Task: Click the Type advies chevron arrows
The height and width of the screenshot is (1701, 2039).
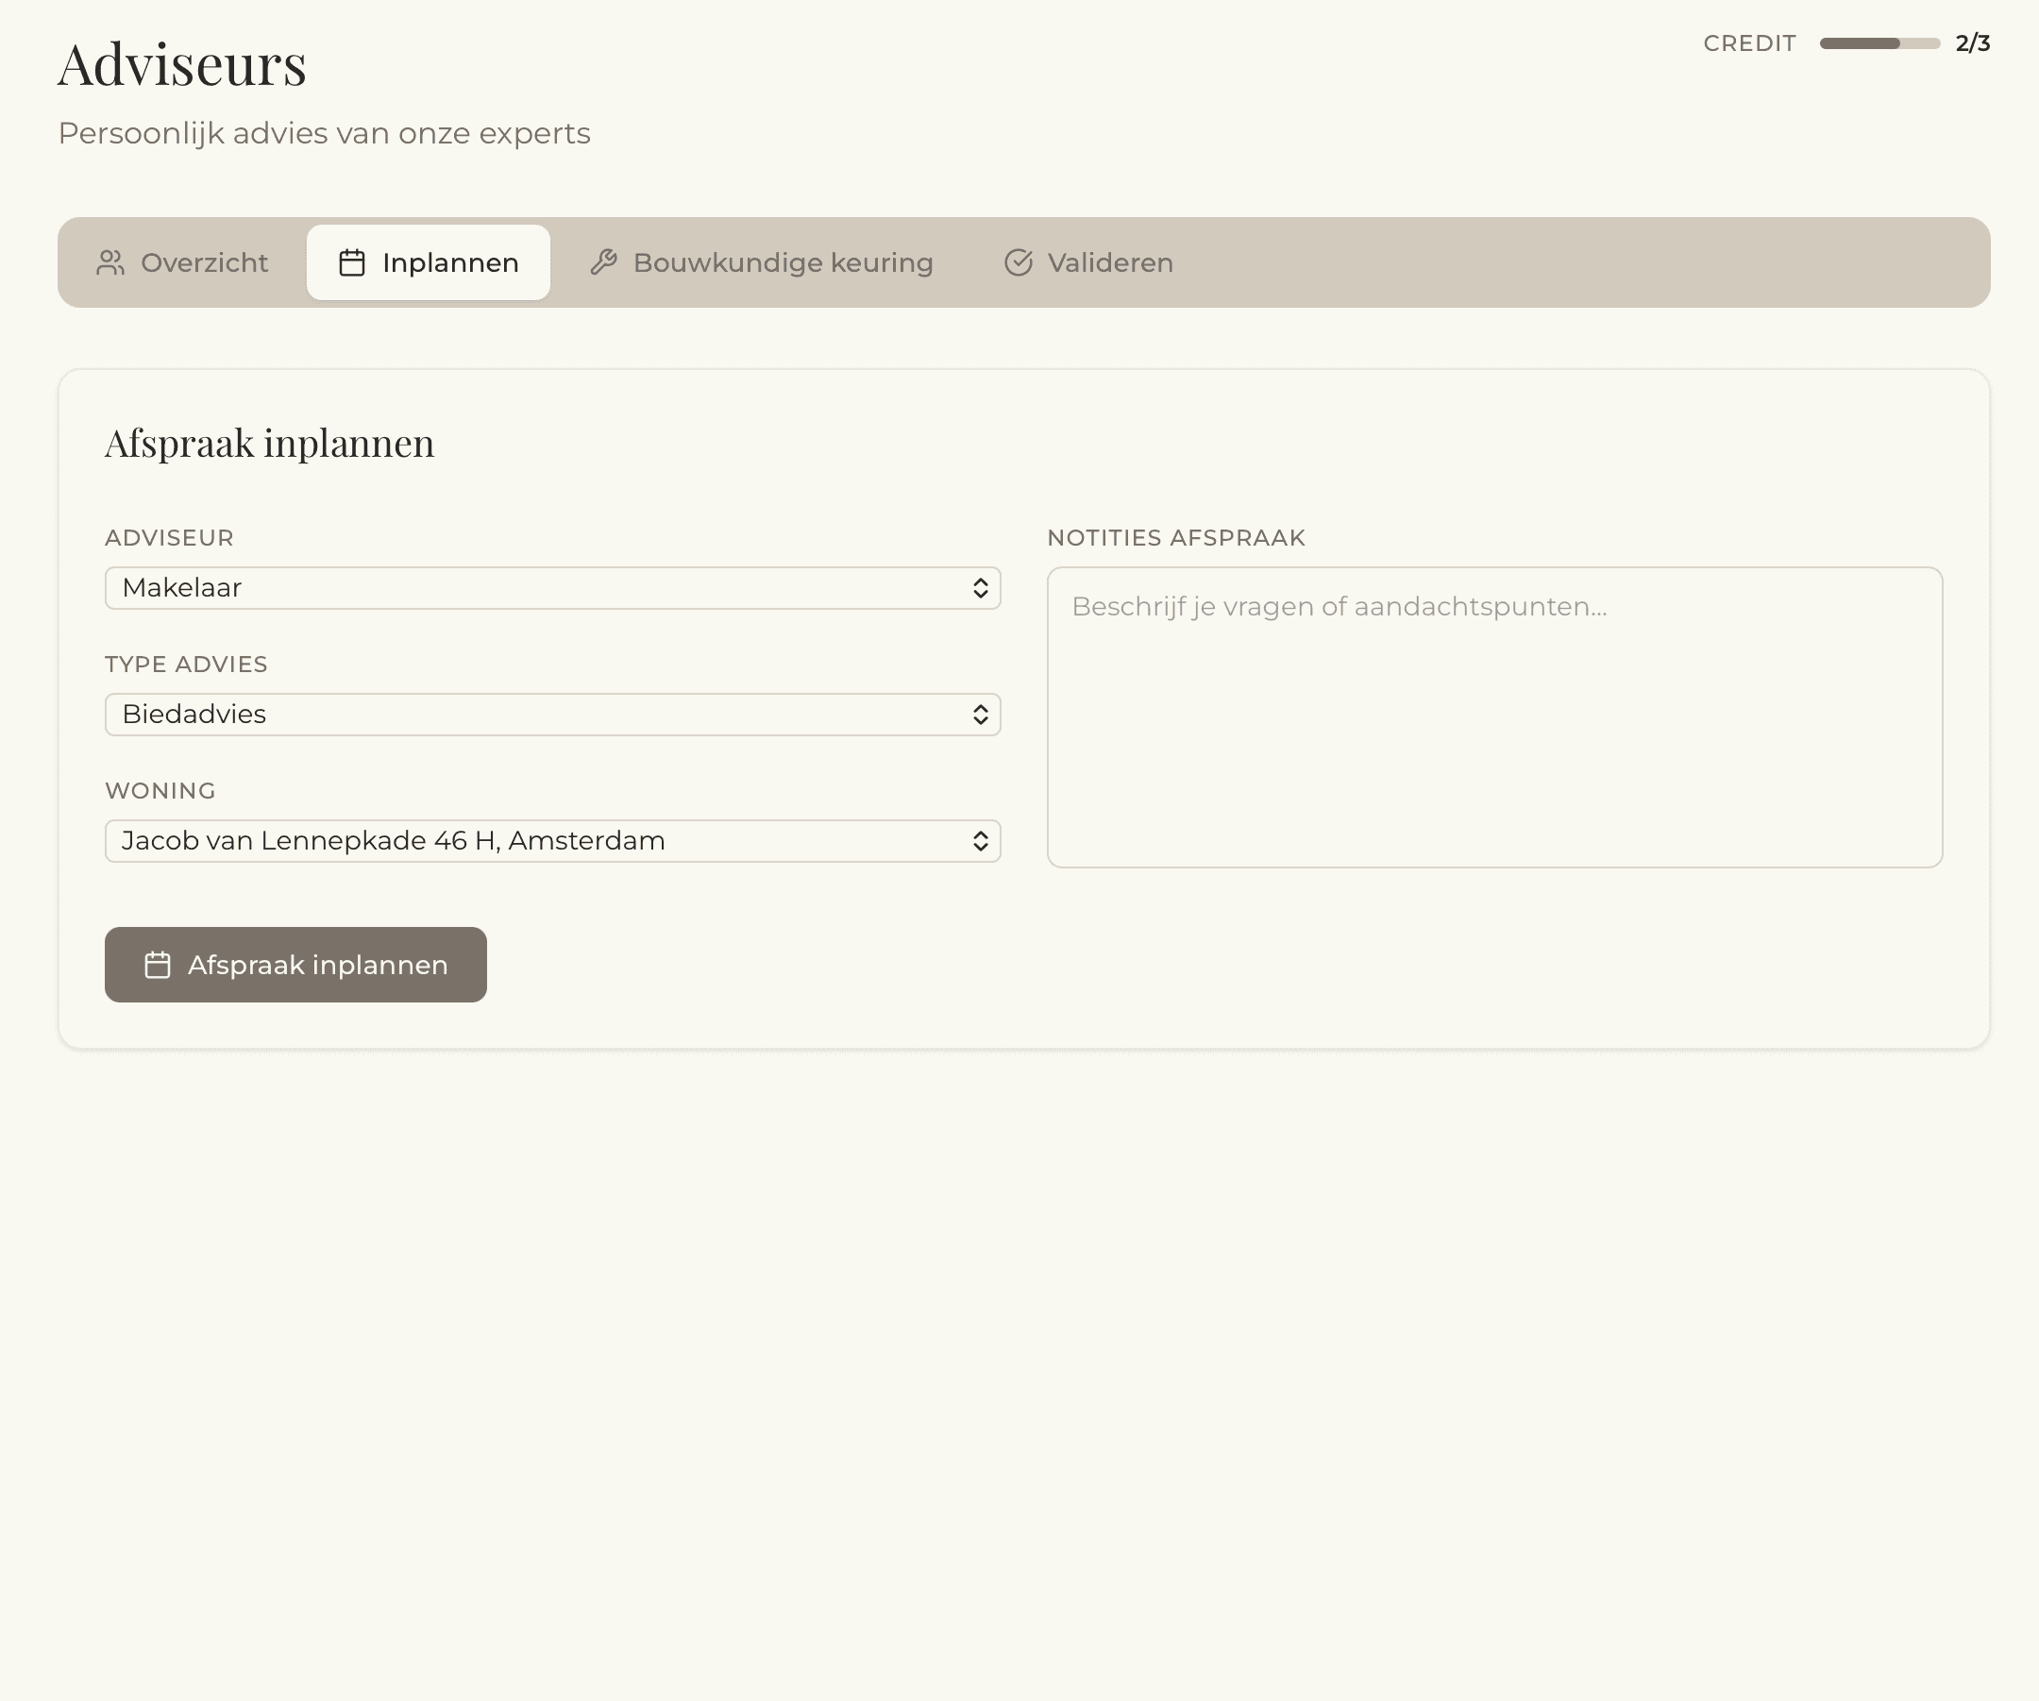Action: click(x=980, y=715)
